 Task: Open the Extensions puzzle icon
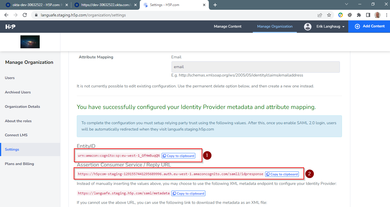point(359,15)
